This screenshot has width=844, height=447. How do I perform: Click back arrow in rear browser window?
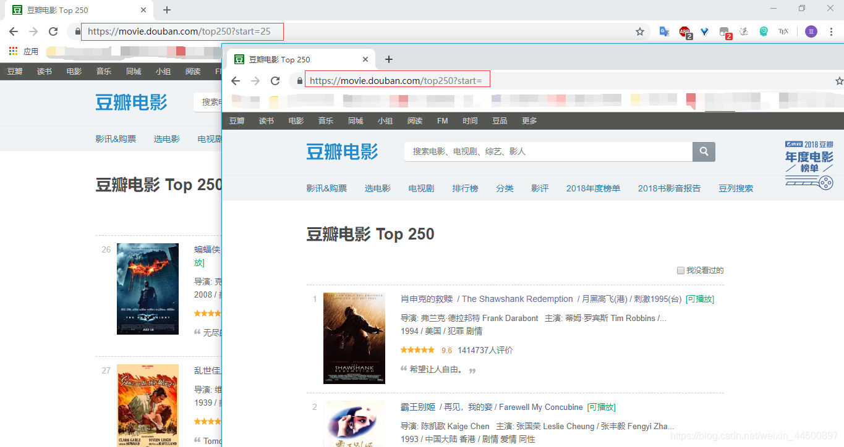(x=14, y=31)
